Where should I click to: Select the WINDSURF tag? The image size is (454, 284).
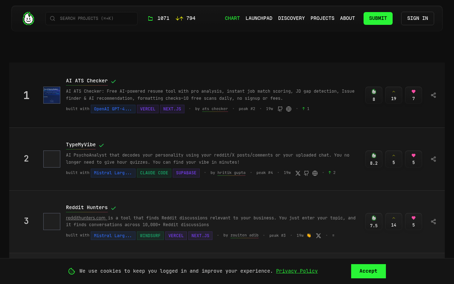coord(150,236)
